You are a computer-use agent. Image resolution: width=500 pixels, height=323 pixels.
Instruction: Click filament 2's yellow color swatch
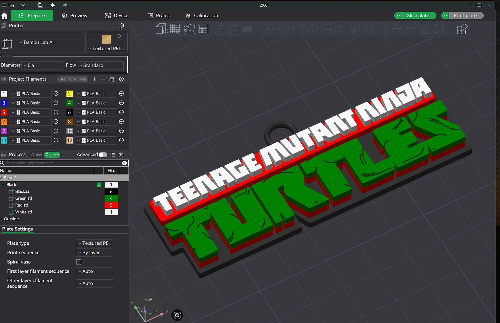(69, 94)
